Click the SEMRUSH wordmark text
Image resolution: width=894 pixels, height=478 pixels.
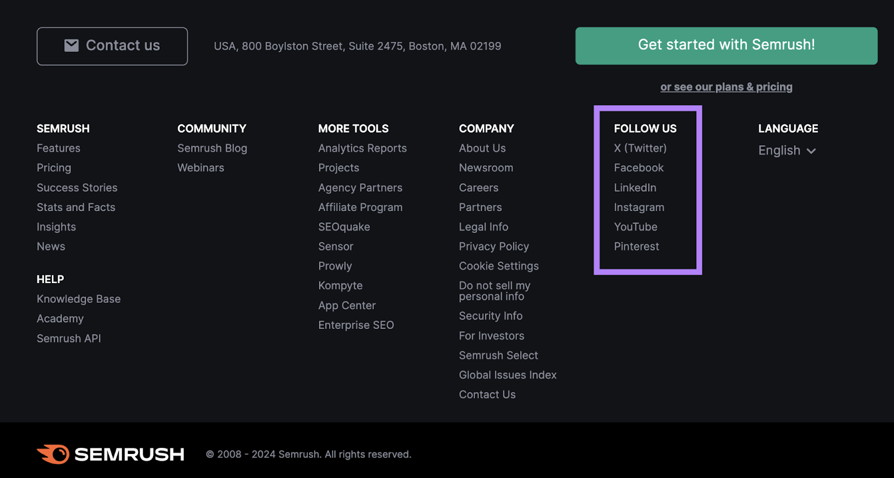coord(129,455)
